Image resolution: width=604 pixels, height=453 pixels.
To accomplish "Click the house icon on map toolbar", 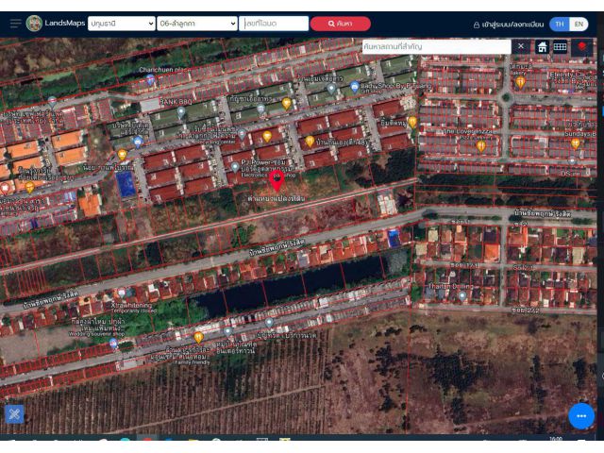I will pyautogui.click(x=542, y=47).
